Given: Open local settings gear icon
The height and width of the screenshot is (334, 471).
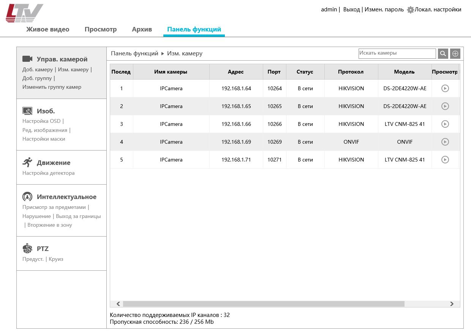Looking at the screenshot, I should pos(410,10).
